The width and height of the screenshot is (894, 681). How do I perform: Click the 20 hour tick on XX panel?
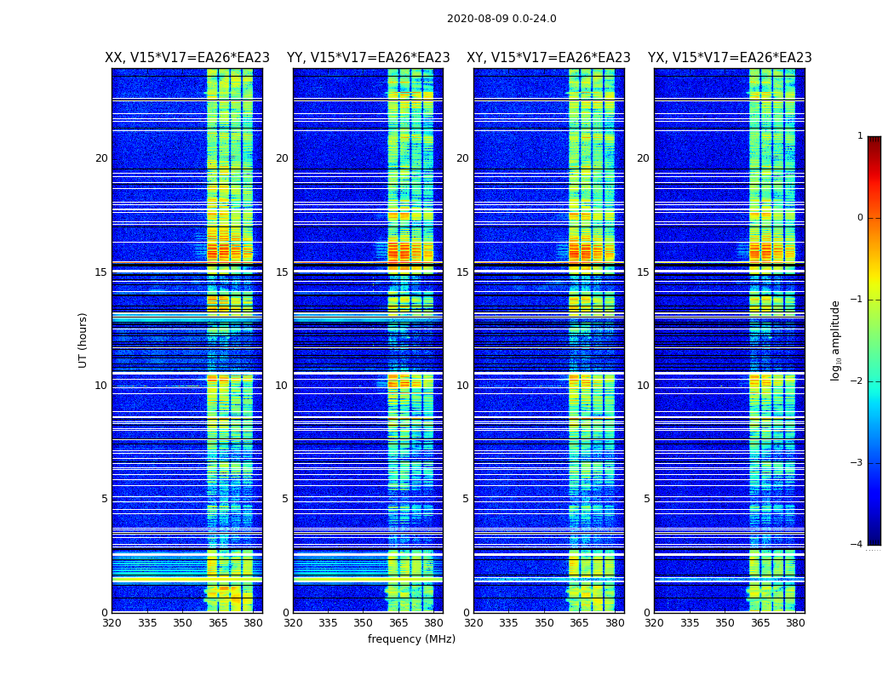[x=101, y=158]
